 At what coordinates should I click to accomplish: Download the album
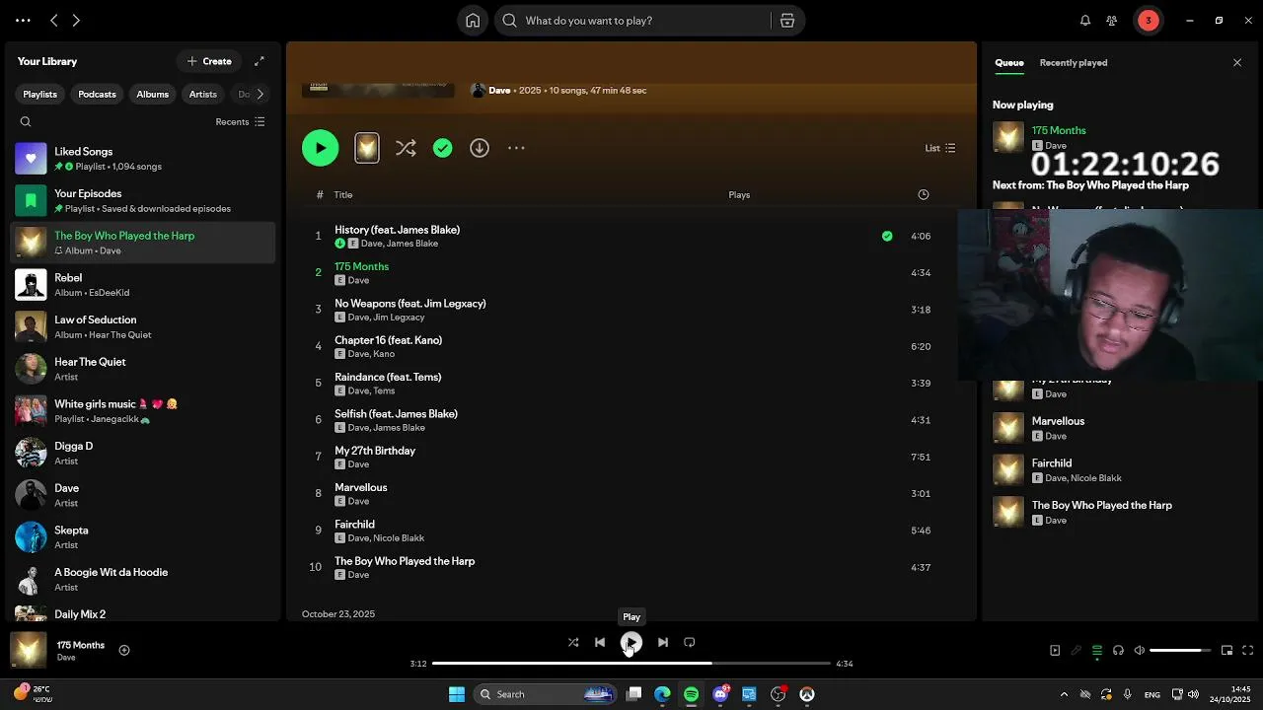pyautogui.click(x=480, y=148)
